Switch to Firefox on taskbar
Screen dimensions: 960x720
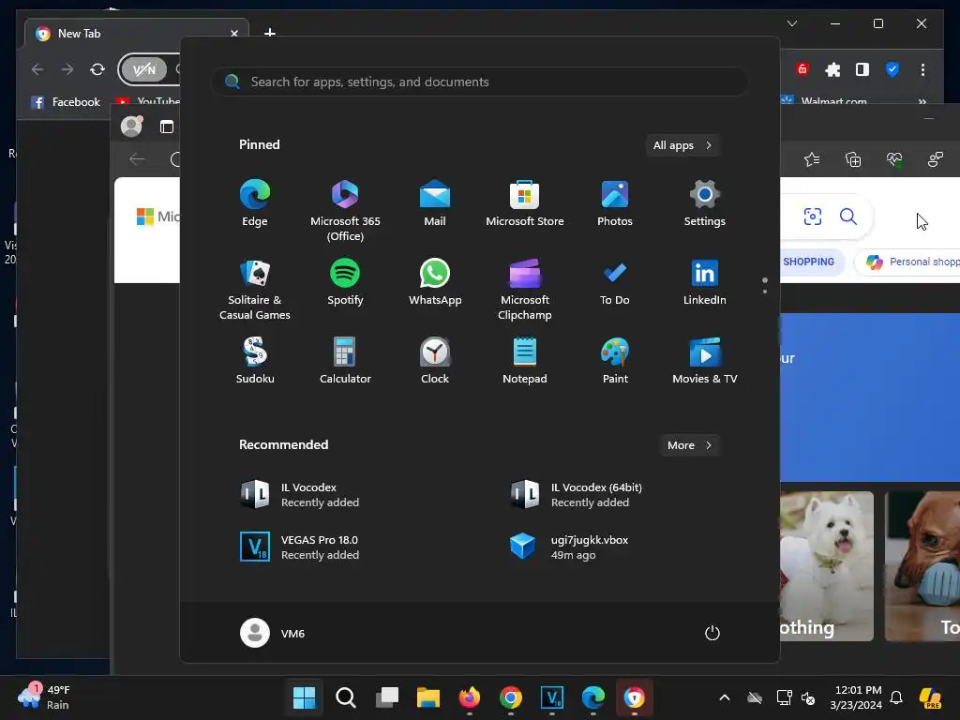pyautogui.click(x=470, y=697)
